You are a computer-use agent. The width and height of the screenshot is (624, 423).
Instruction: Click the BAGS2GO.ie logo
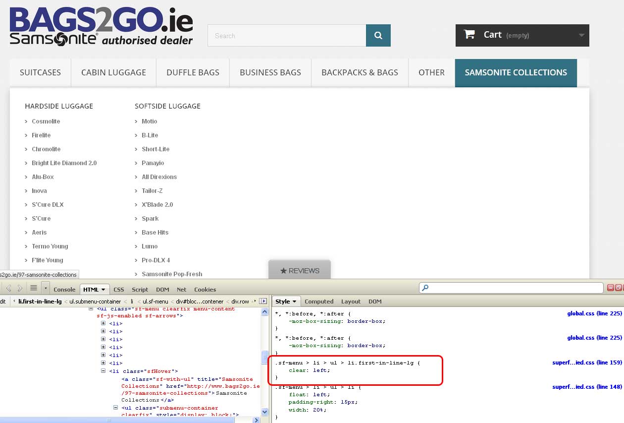pyautogui.click(x=101, y=26)
